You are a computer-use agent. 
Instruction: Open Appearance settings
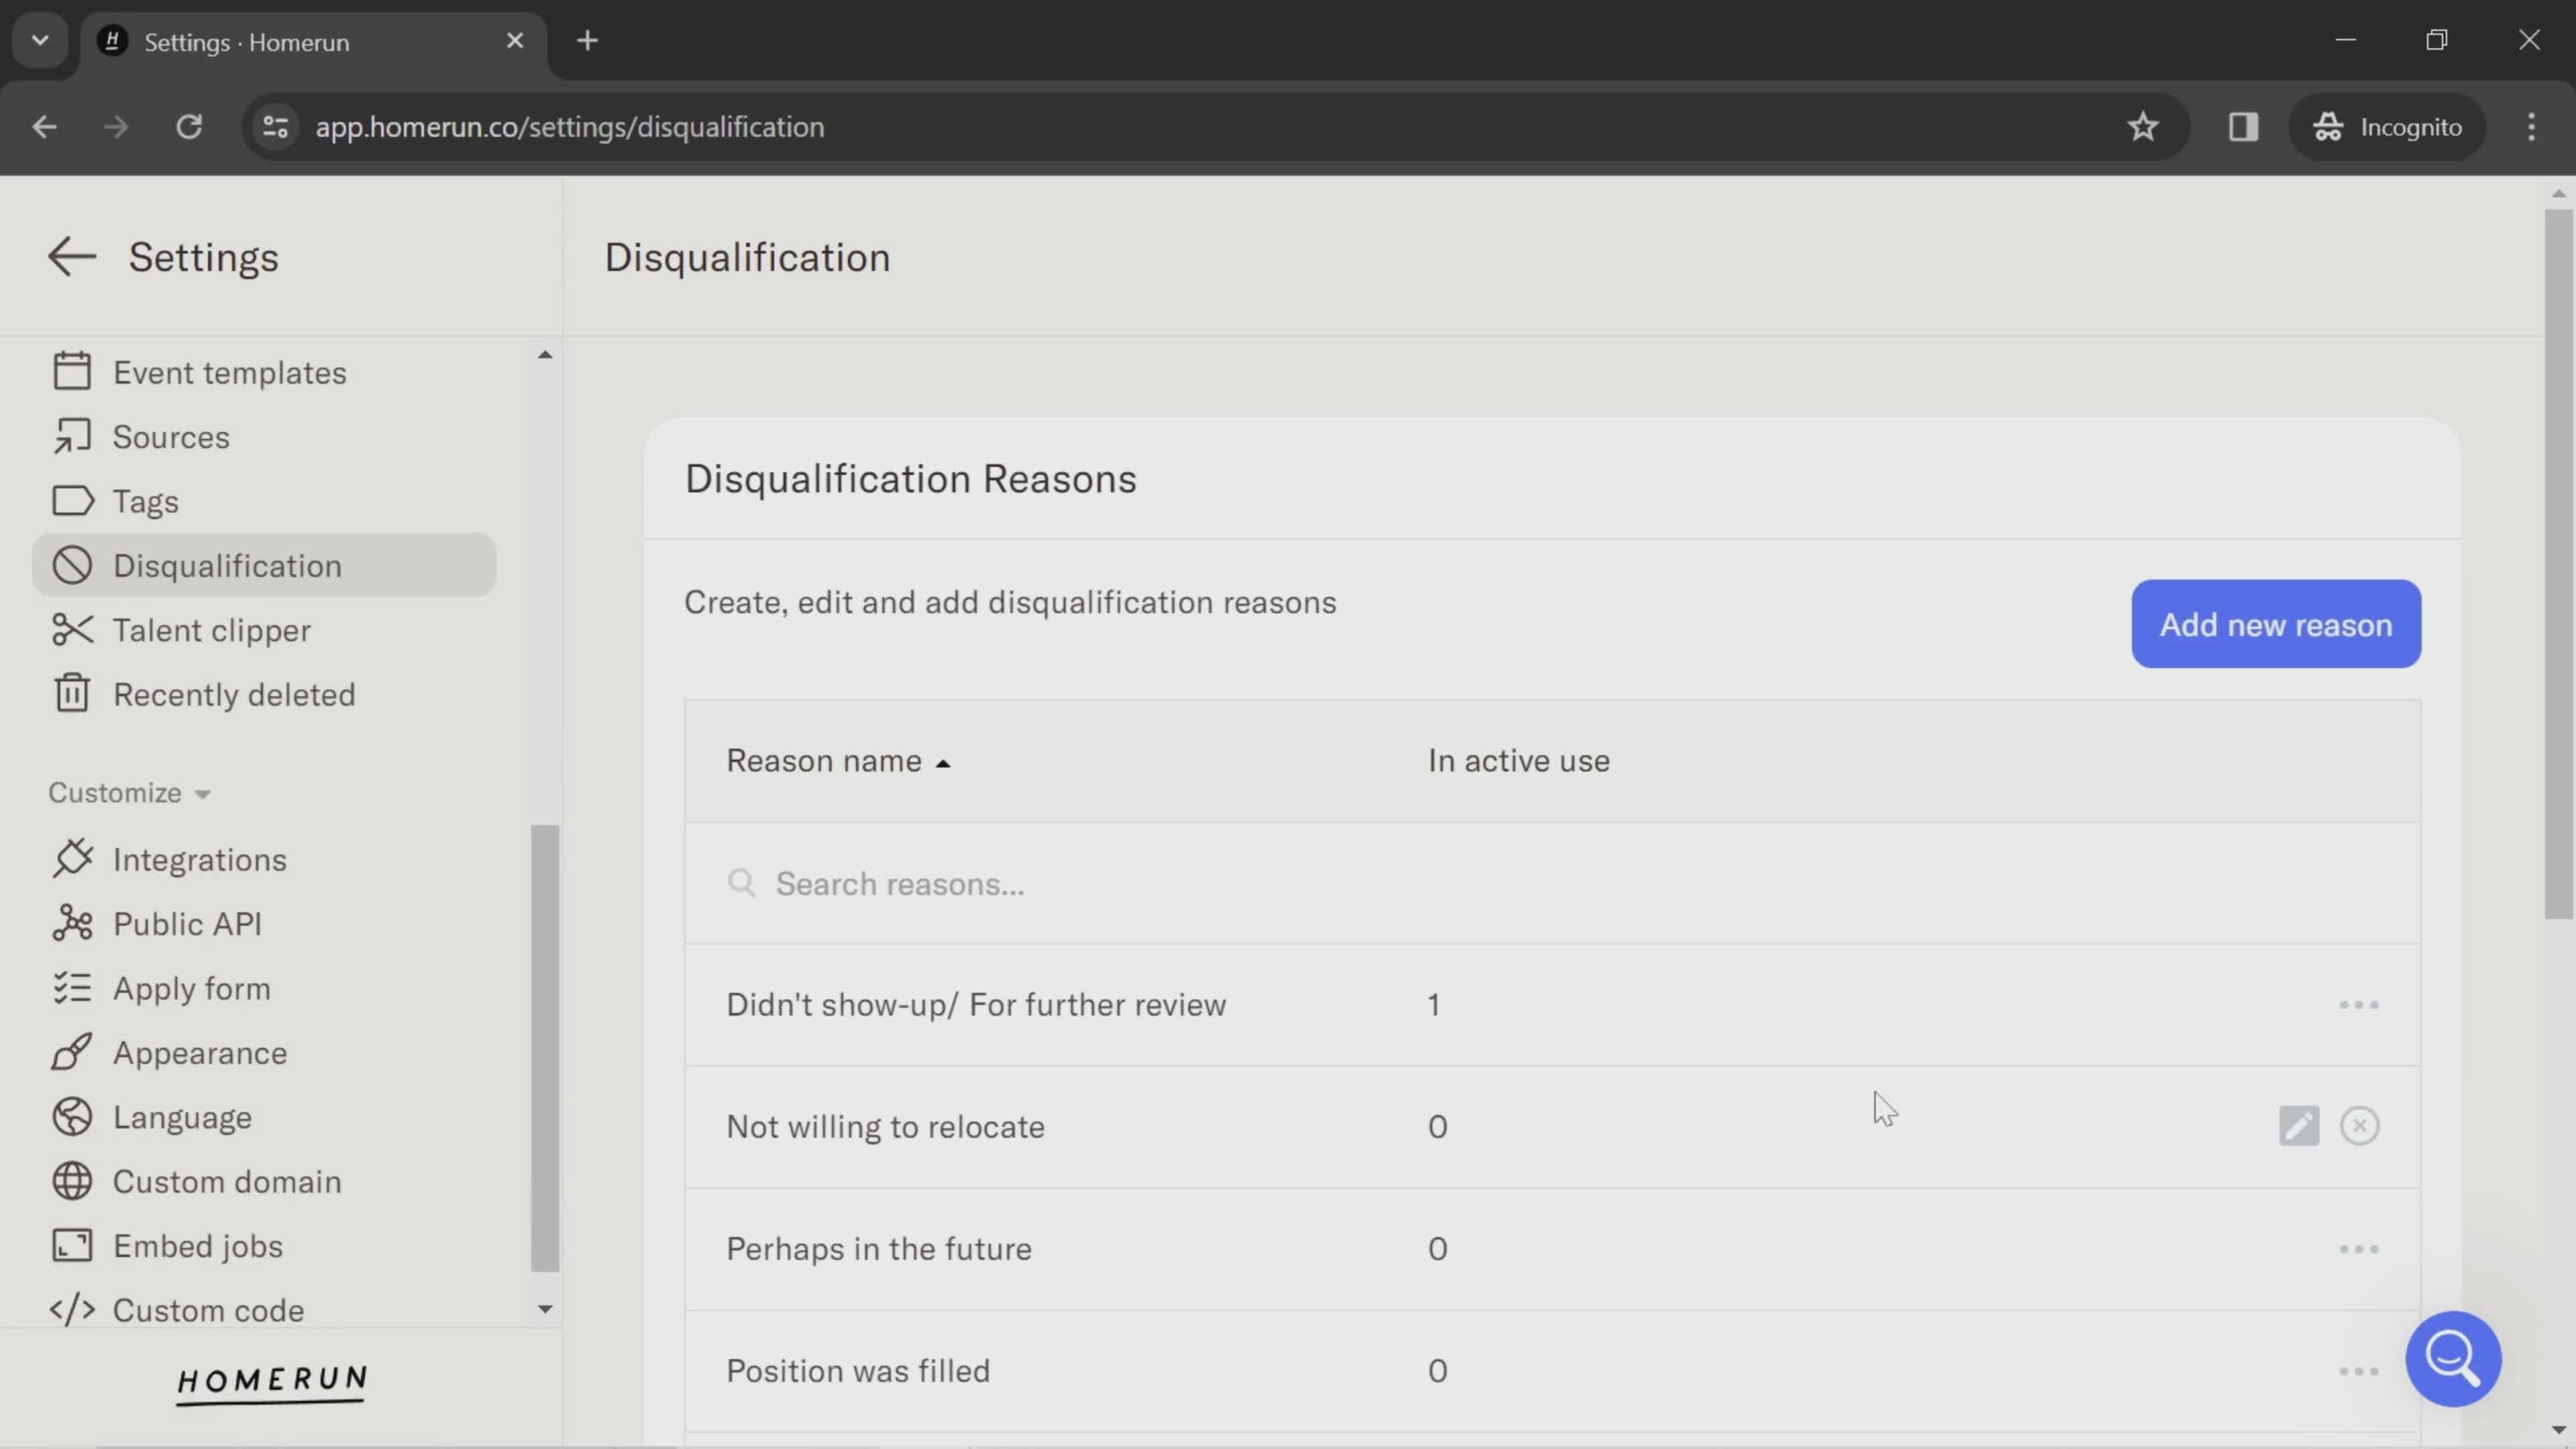[200, 1052]
